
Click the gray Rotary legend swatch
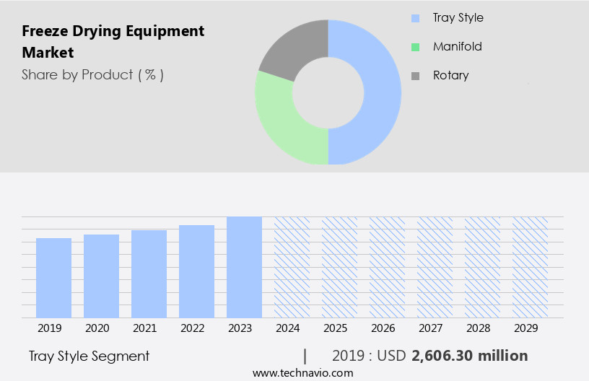(x=415, y=76)
